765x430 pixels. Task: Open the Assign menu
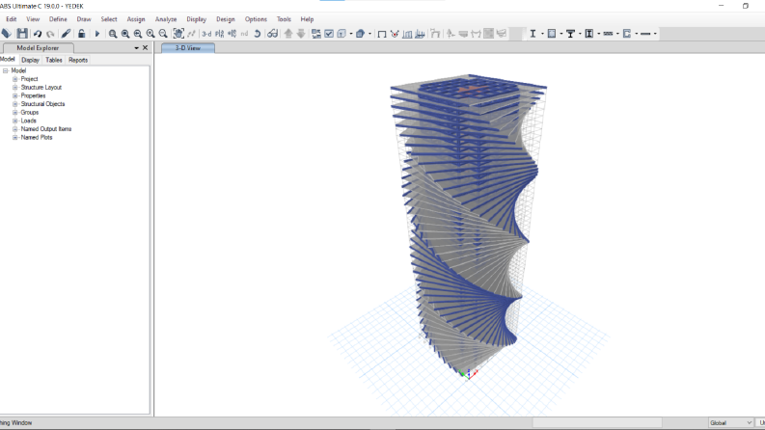pyautogui.click(x=136, y=19)
